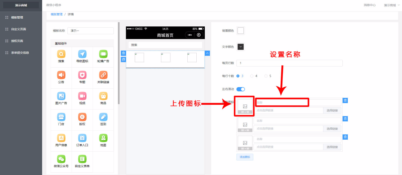Open the 文字颜色 text color dropdown

(241, 47)
